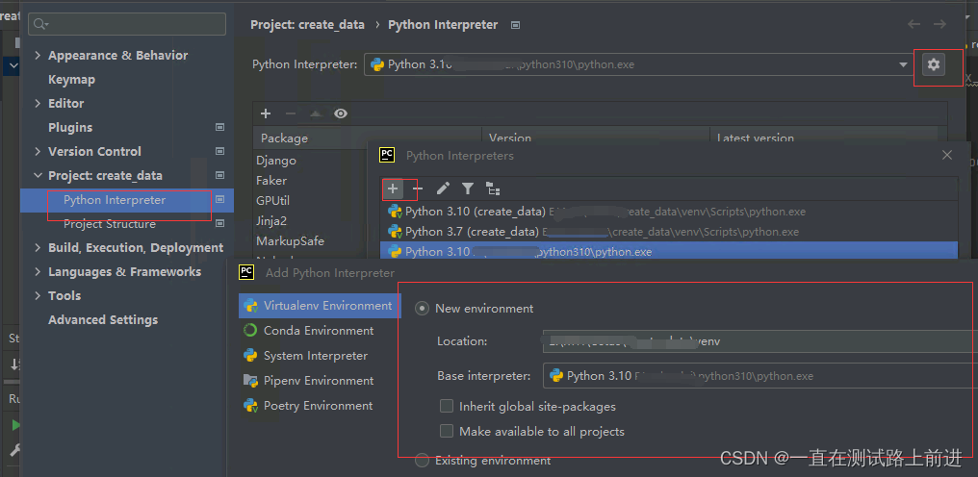The height and width of the screenshot is (477, 978).
Task: Edit interpreter using the pencil icon
Action: pyautogui.click(x=443, y=188)
